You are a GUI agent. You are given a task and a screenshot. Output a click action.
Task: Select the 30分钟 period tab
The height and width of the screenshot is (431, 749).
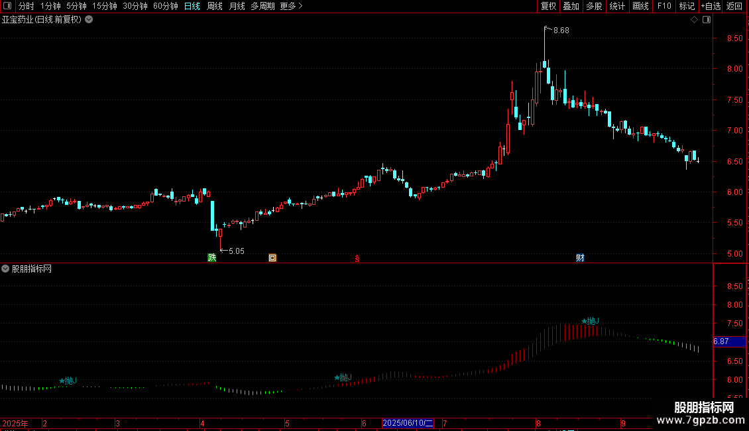tap(135, 6)
